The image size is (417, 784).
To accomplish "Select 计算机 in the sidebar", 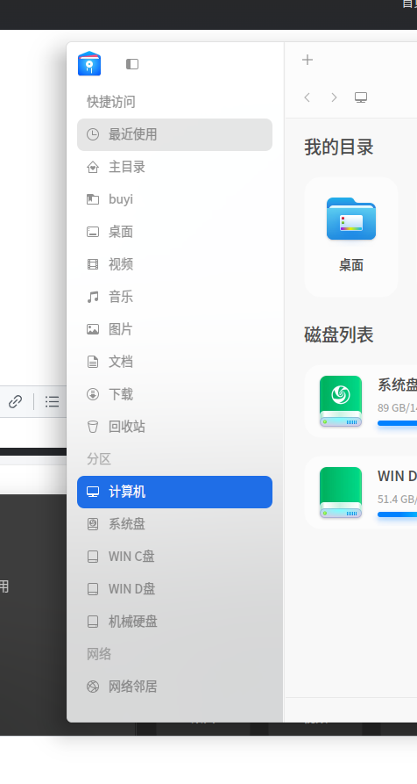I will click(174, 492).
